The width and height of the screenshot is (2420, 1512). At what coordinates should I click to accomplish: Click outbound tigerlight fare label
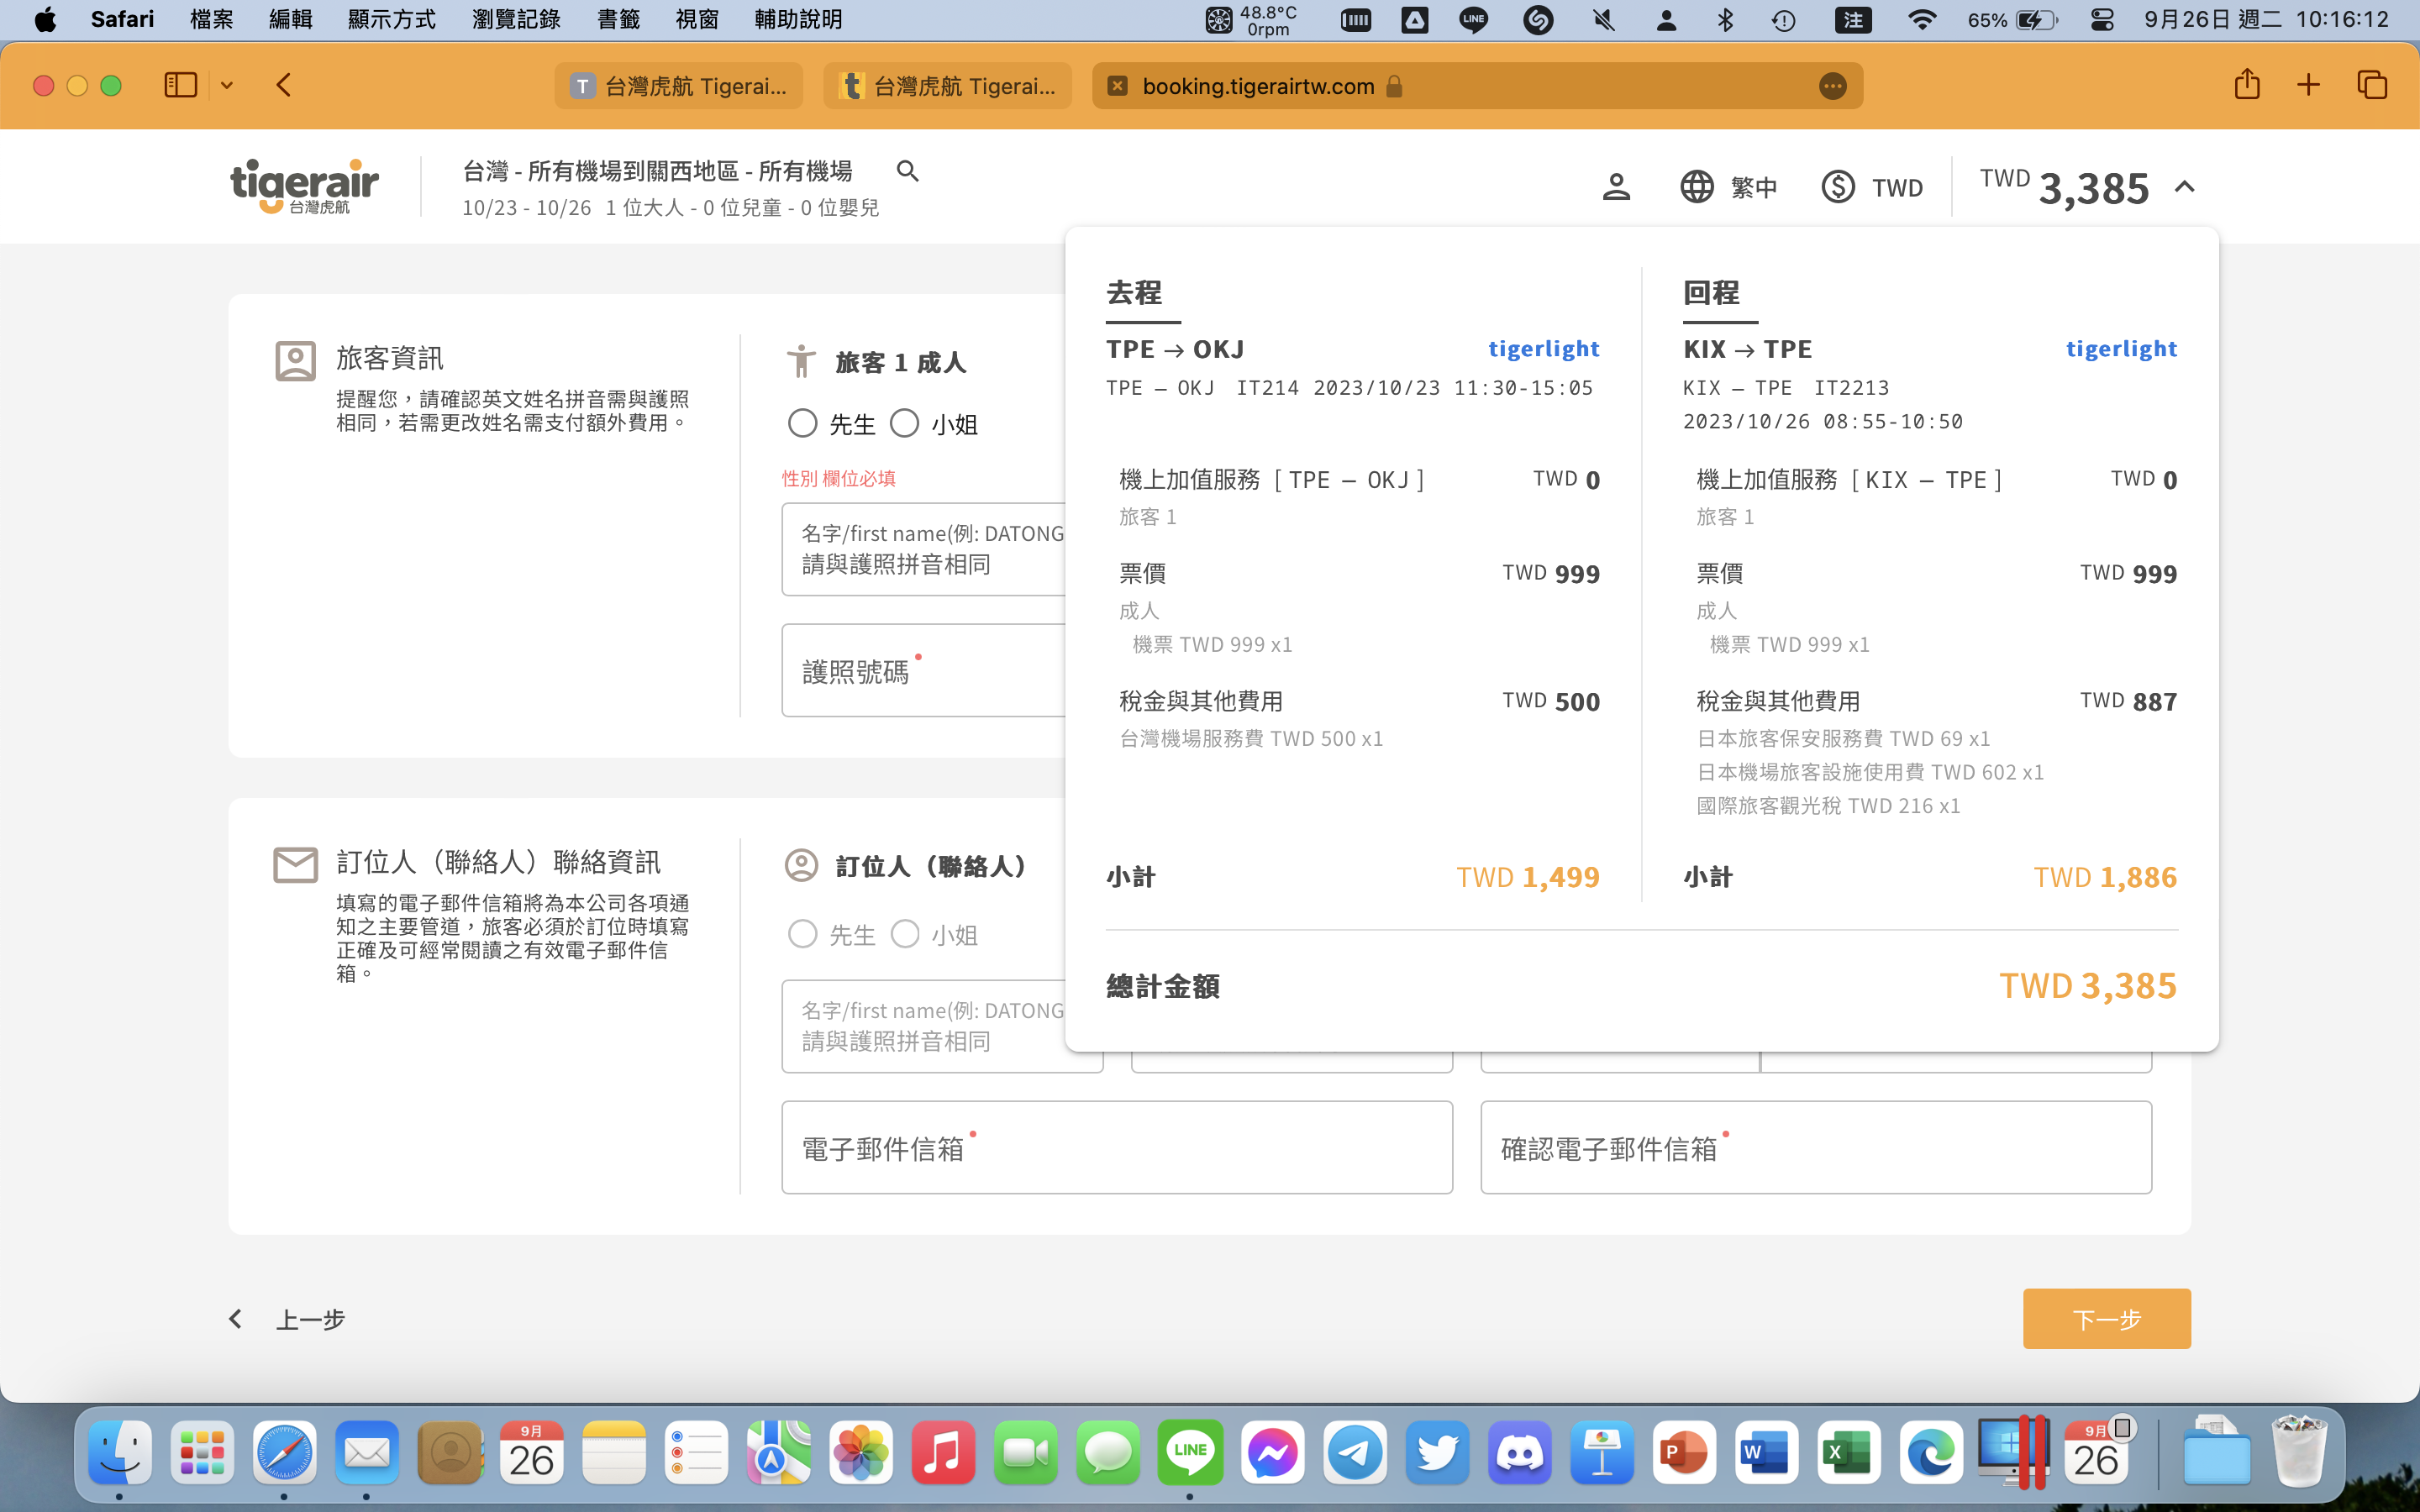[1543, 349]
